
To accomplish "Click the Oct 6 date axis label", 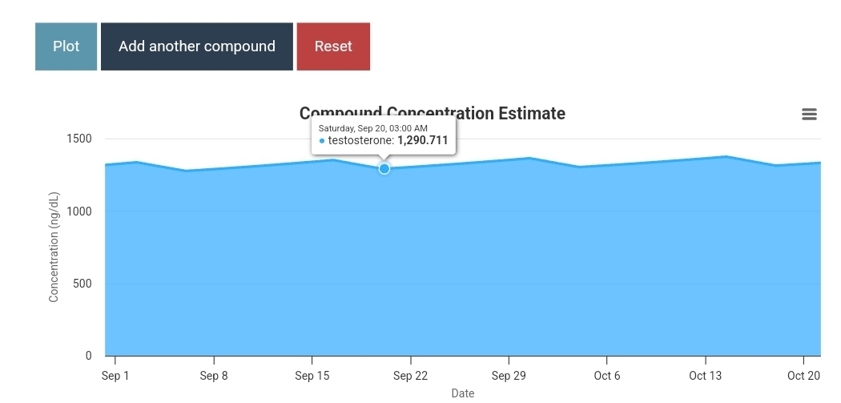I will point(607,376).
